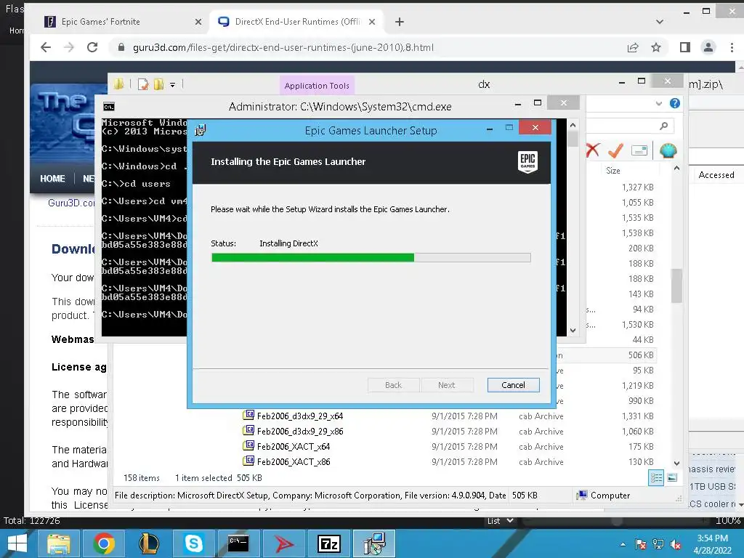
Task: Switch to the installer setup taskbar button
Action: pyautogui.click(x=374, y=543)
